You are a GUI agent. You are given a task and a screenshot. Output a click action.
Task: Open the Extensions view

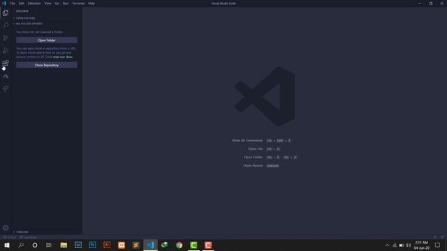tap(6, 63)
